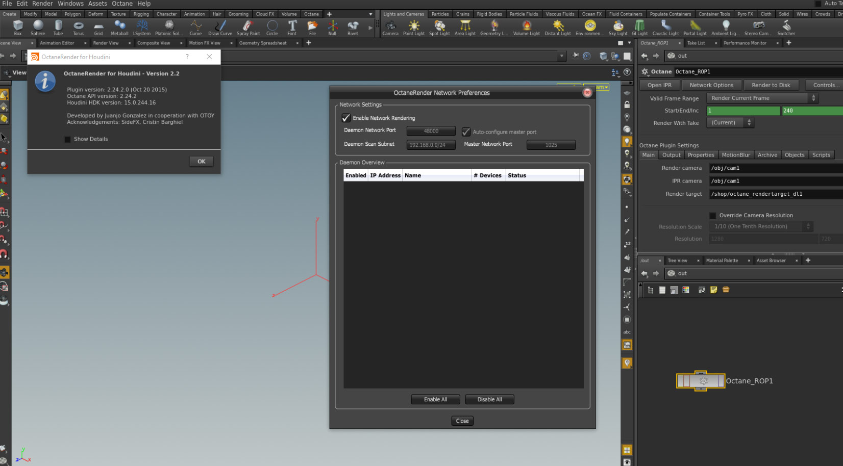Toggle Enable Network Rendering checkbox
843x466 pixels.
tap(346, 118)
